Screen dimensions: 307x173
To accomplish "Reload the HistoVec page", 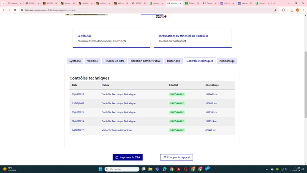I will pyautogui.click(x=15, y=10).
